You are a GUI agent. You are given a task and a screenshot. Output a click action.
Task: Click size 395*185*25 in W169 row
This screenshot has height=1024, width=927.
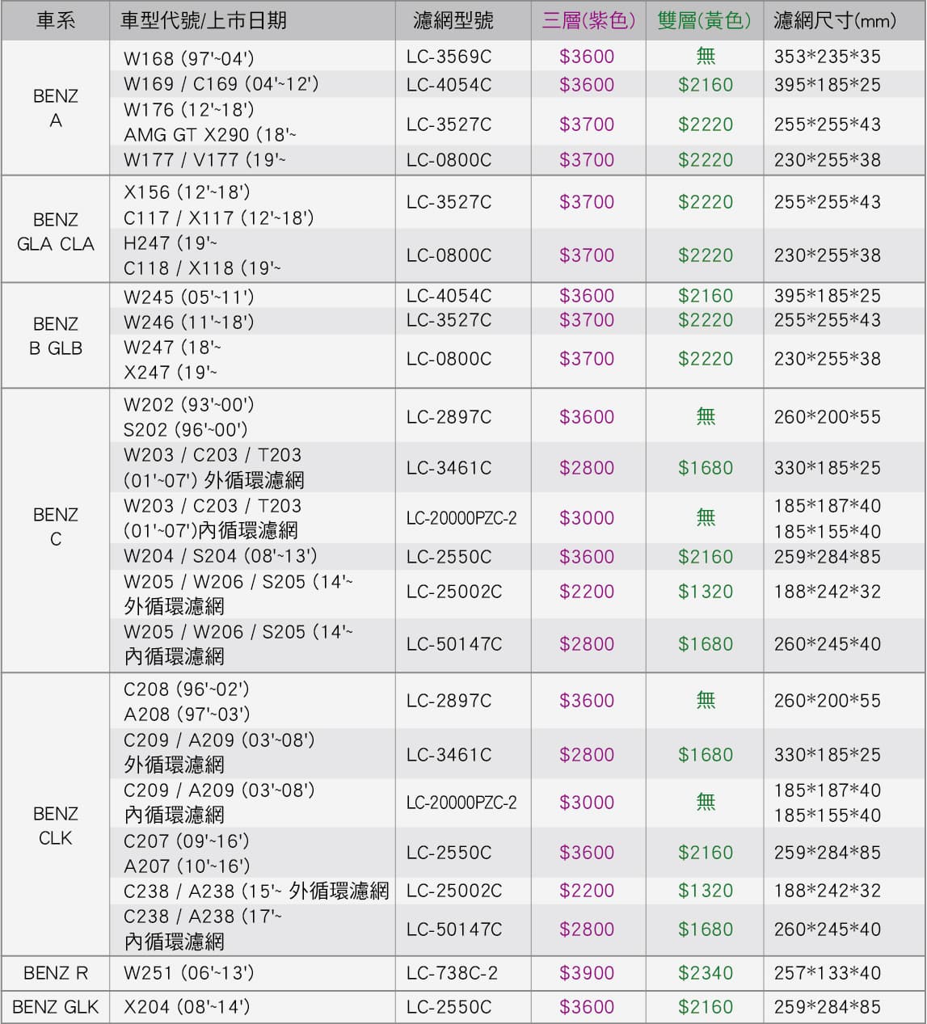pyautogui.click(x=828, y=85)
